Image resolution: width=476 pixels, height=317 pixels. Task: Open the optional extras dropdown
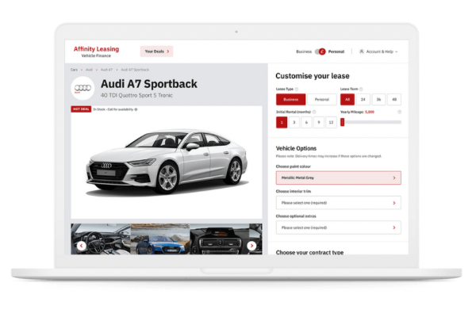pos(338,227)
